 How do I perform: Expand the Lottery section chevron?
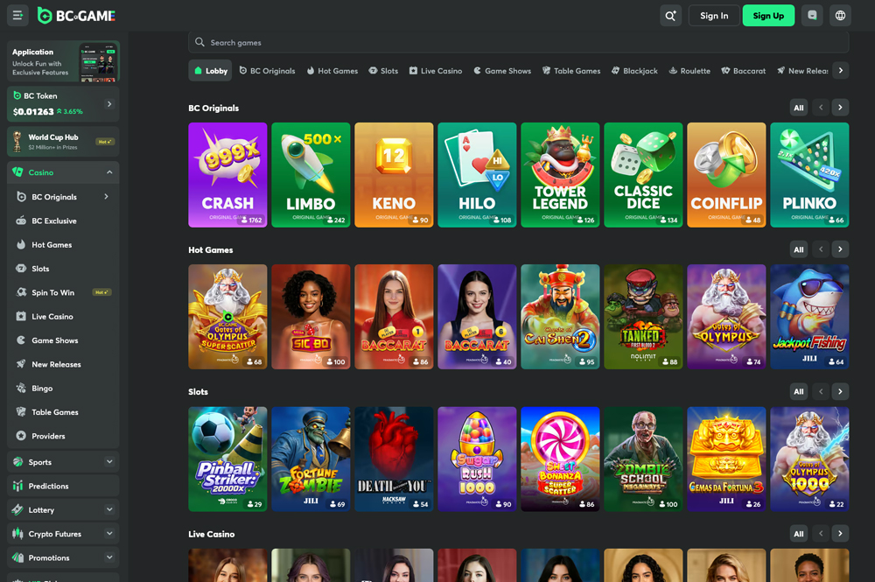pos(109,509)
